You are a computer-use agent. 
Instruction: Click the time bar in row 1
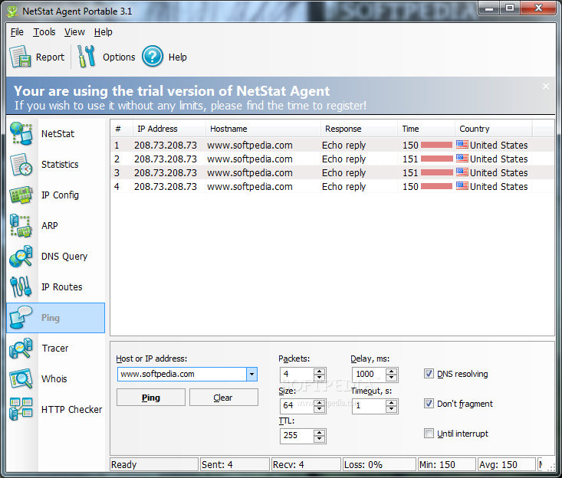[436, 145]
